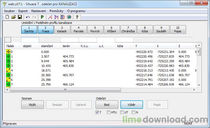The width and height of the screenshot is (210, 128).
Task: Click the Undo arrow icon
Action: click(x=28, y=17)
